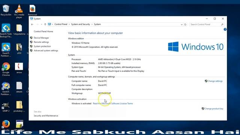Open EaseUS Todo Backup Free icon
240x135 pixels.
6,31
